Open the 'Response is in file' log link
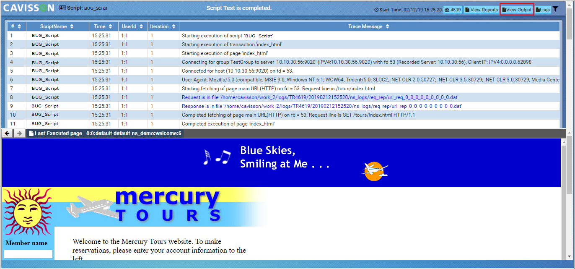Image resolution: width=575 pixels, height=269 pixels. pyautogui.click(x=322, y=106)
